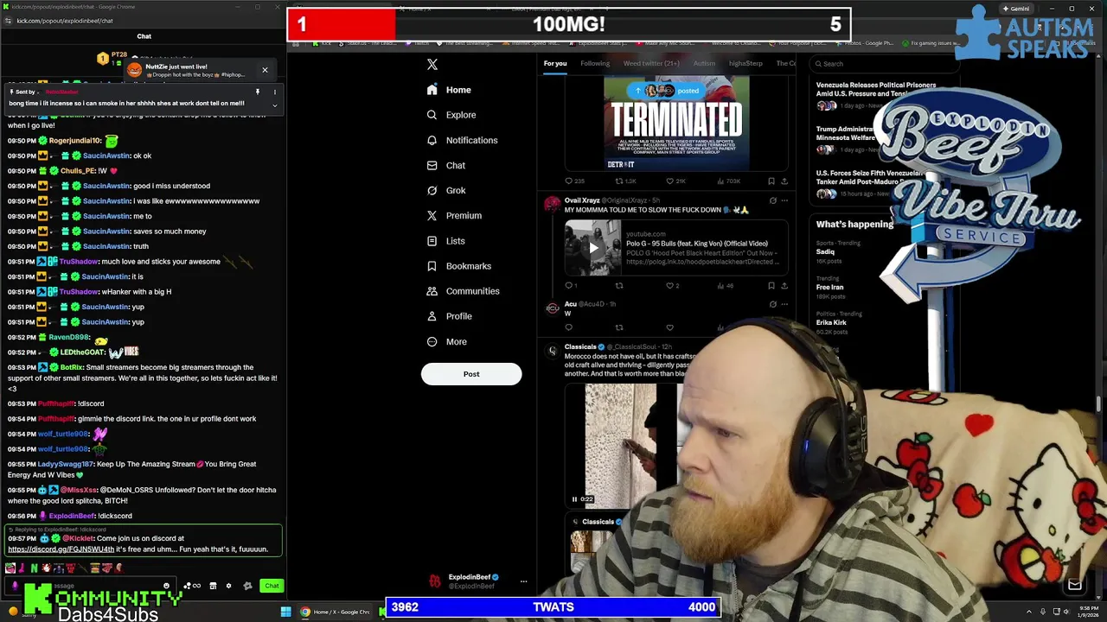
Task: Like the TERMINATED post (21K)
Action: [675, 181]
